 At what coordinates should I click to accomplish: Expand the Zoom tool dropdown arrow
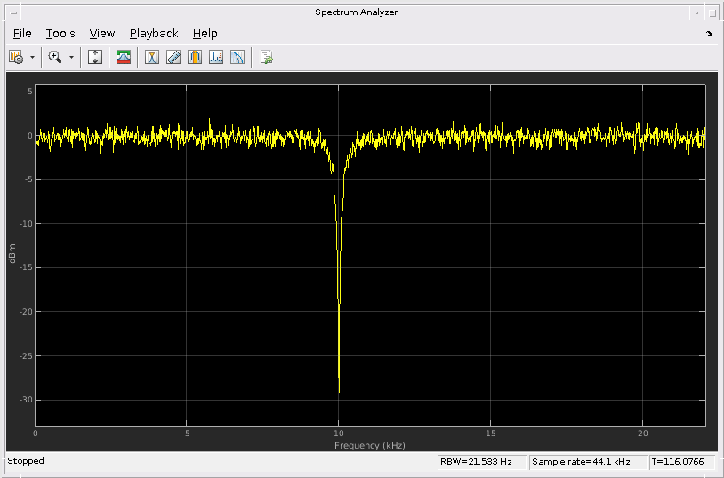(x=71, y=57)
